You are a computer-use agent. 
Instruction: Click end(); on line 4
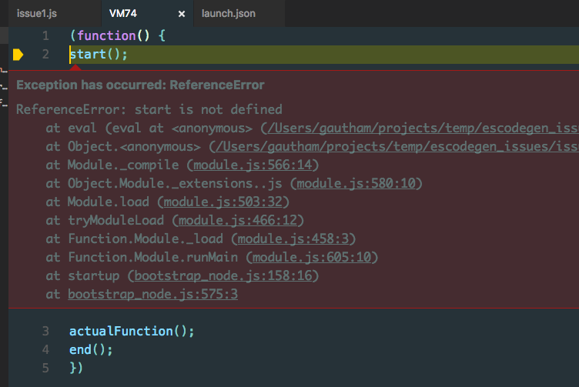tap(91, 349)
